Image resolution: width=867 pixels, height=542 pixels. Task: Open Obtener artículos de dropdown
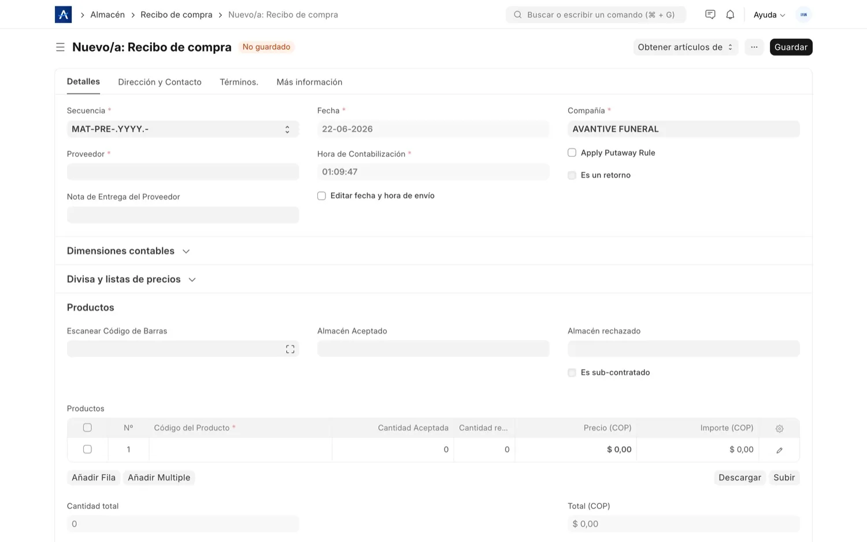(x=686, y=47)
